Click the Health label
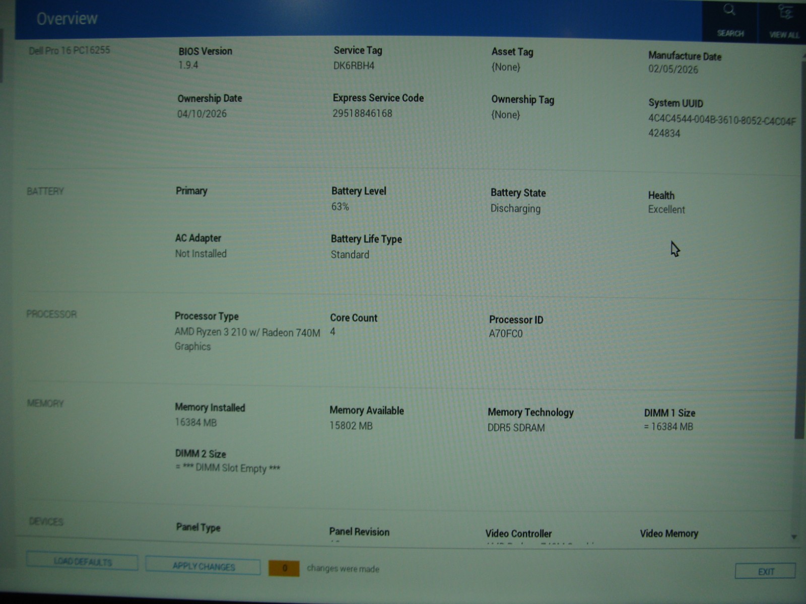 tap(661, 195)
